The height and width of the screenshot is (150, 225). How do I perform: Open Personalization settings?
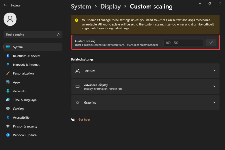33,73
